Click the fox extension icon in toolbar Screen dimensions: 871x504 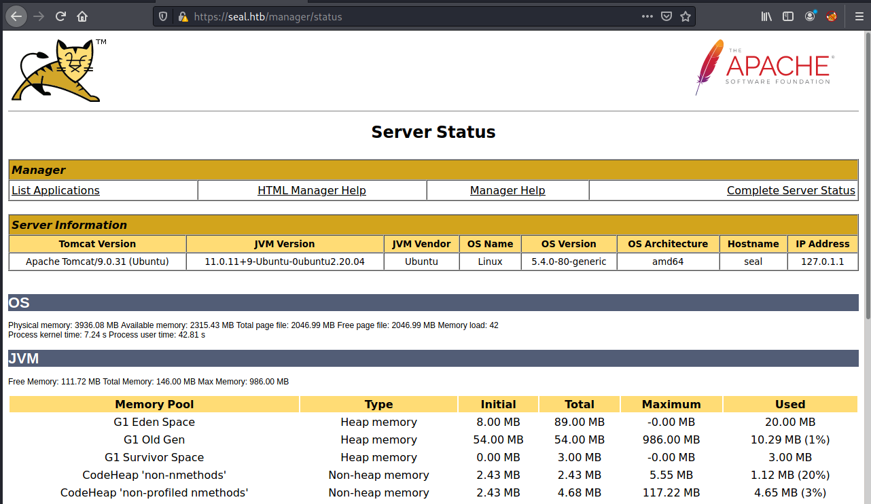(x=832, y=16)
